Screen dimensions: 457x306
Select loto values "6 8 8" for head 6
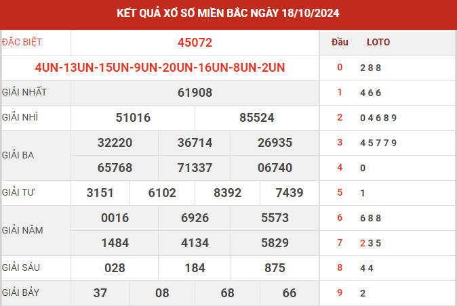(370, 218)
